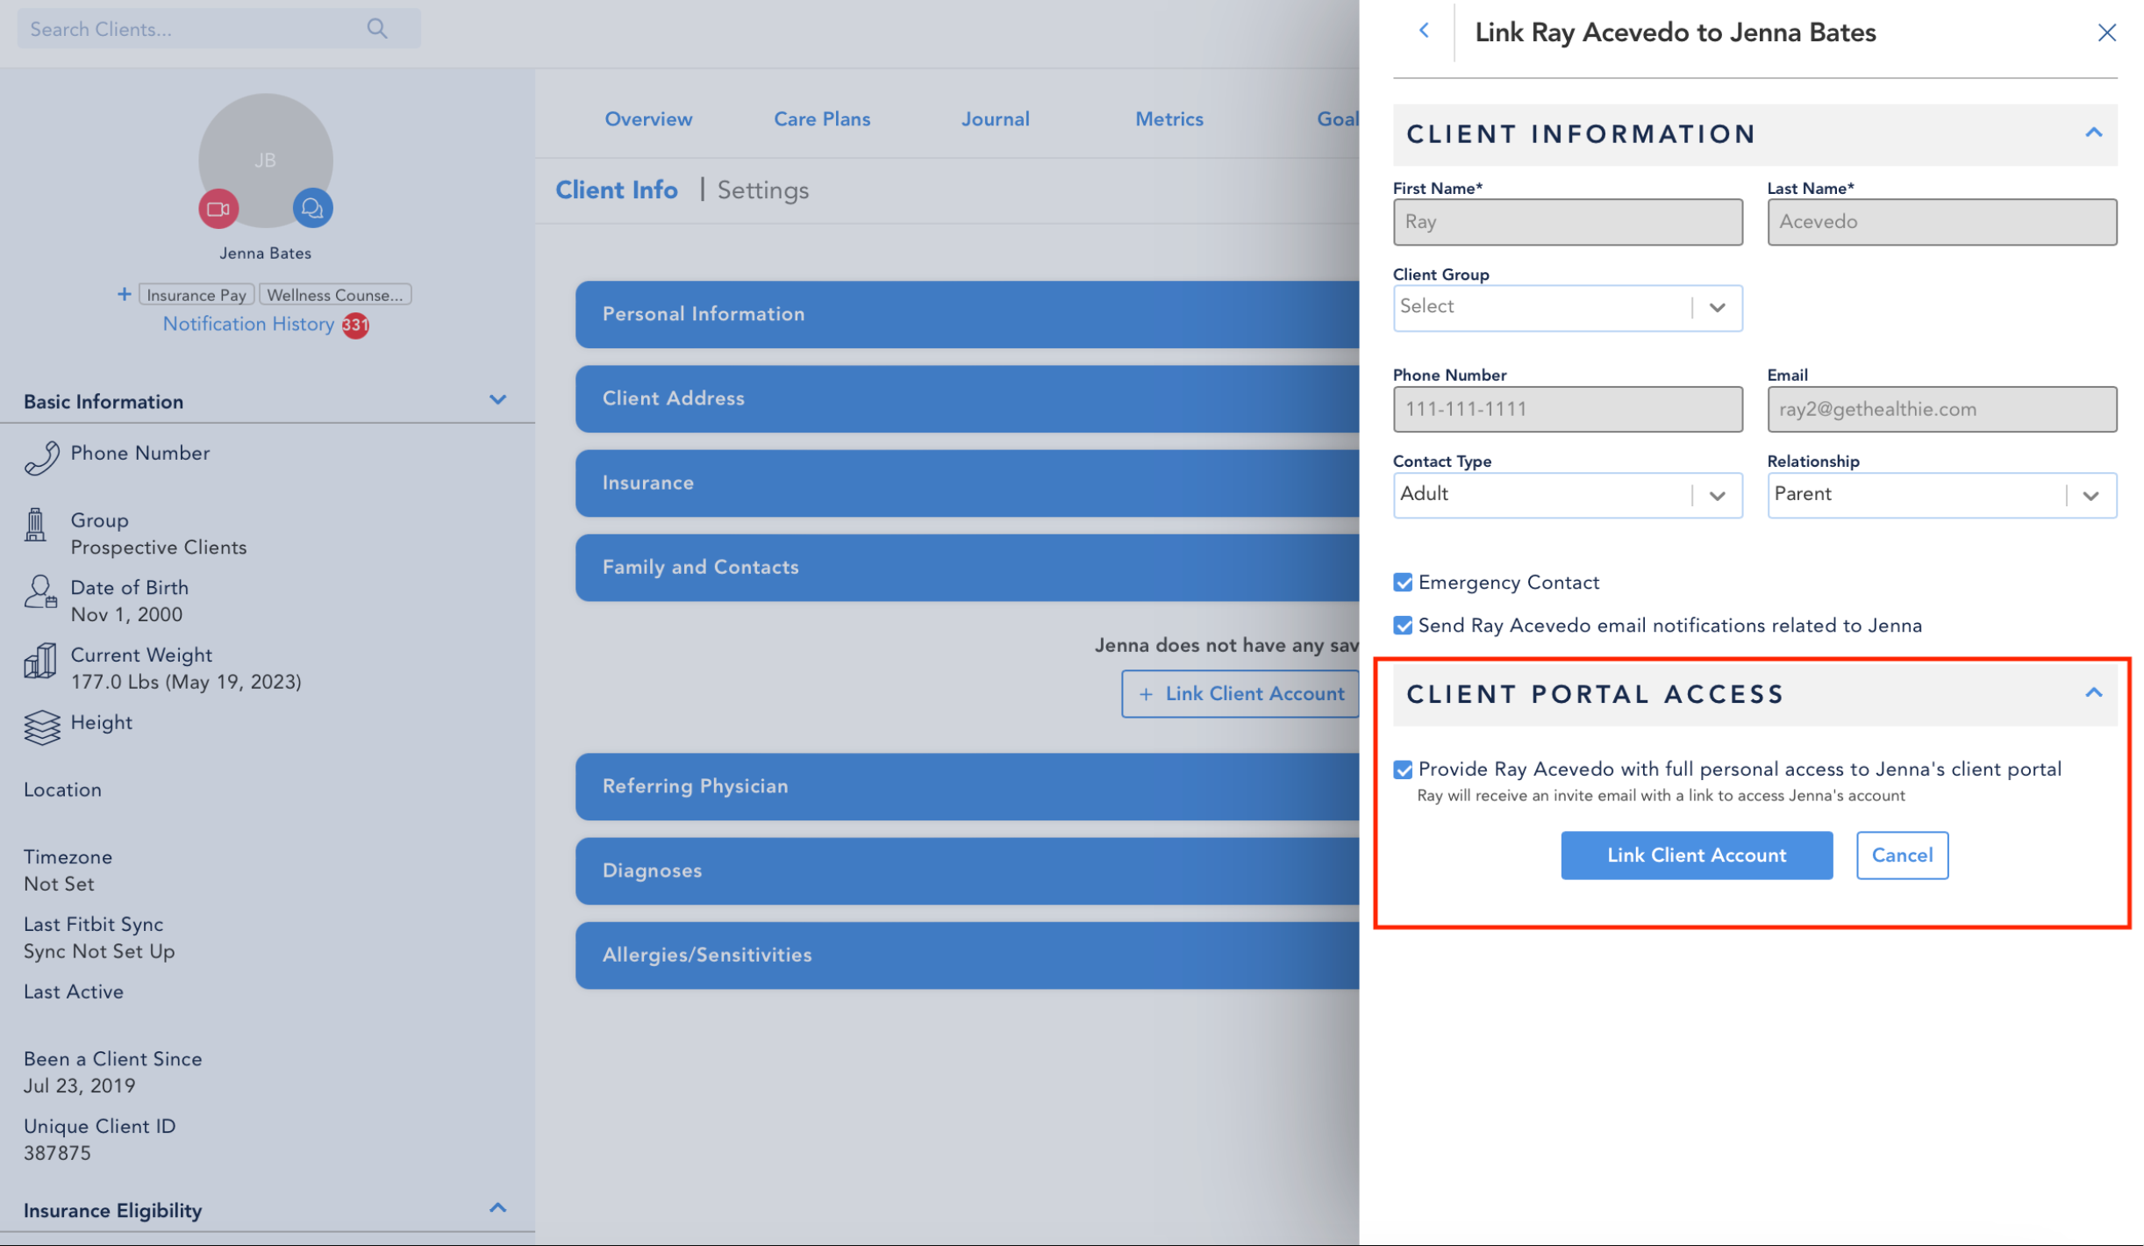The width and height of the screenshot is (2144, 1246).
Task: Click the Jul 23, 2019 client since date
Action: (79, 1086)
